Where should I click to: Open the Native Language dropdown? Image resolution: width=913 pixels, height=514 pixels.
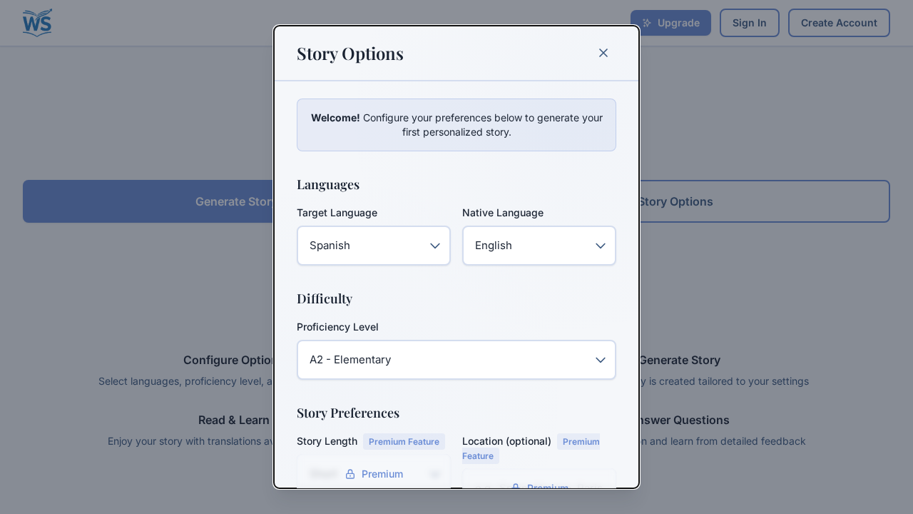(x=539, y=246)
